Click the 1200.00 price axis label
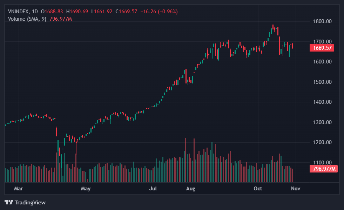 322,142
